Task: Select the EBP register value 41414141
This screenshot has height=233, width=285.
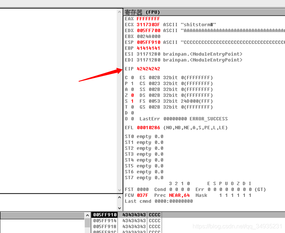Action: tap(148, 48)
